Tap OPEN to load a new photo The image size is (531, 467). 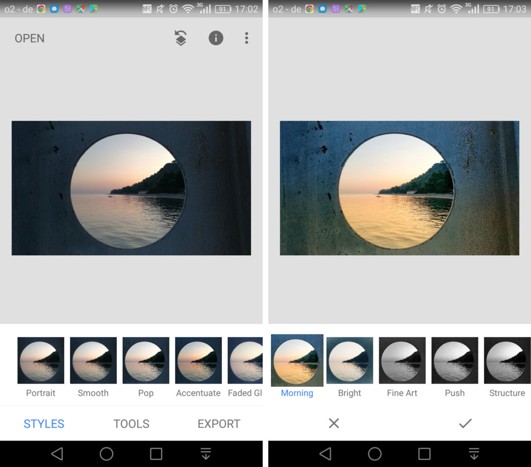tap(29, 38)
